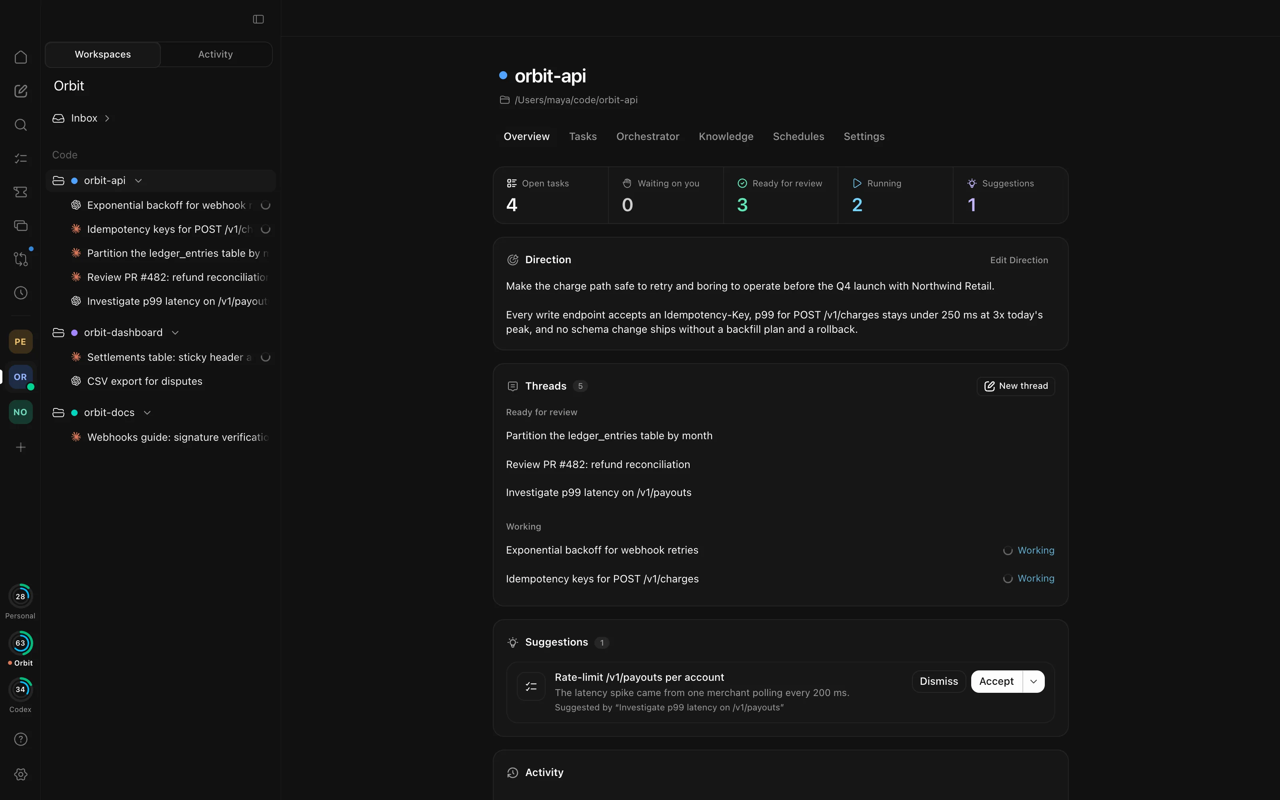Collapse the orbit-docs folder chevron
Image resolution: width=1280 pixels, height=800 pixels.
148,413
